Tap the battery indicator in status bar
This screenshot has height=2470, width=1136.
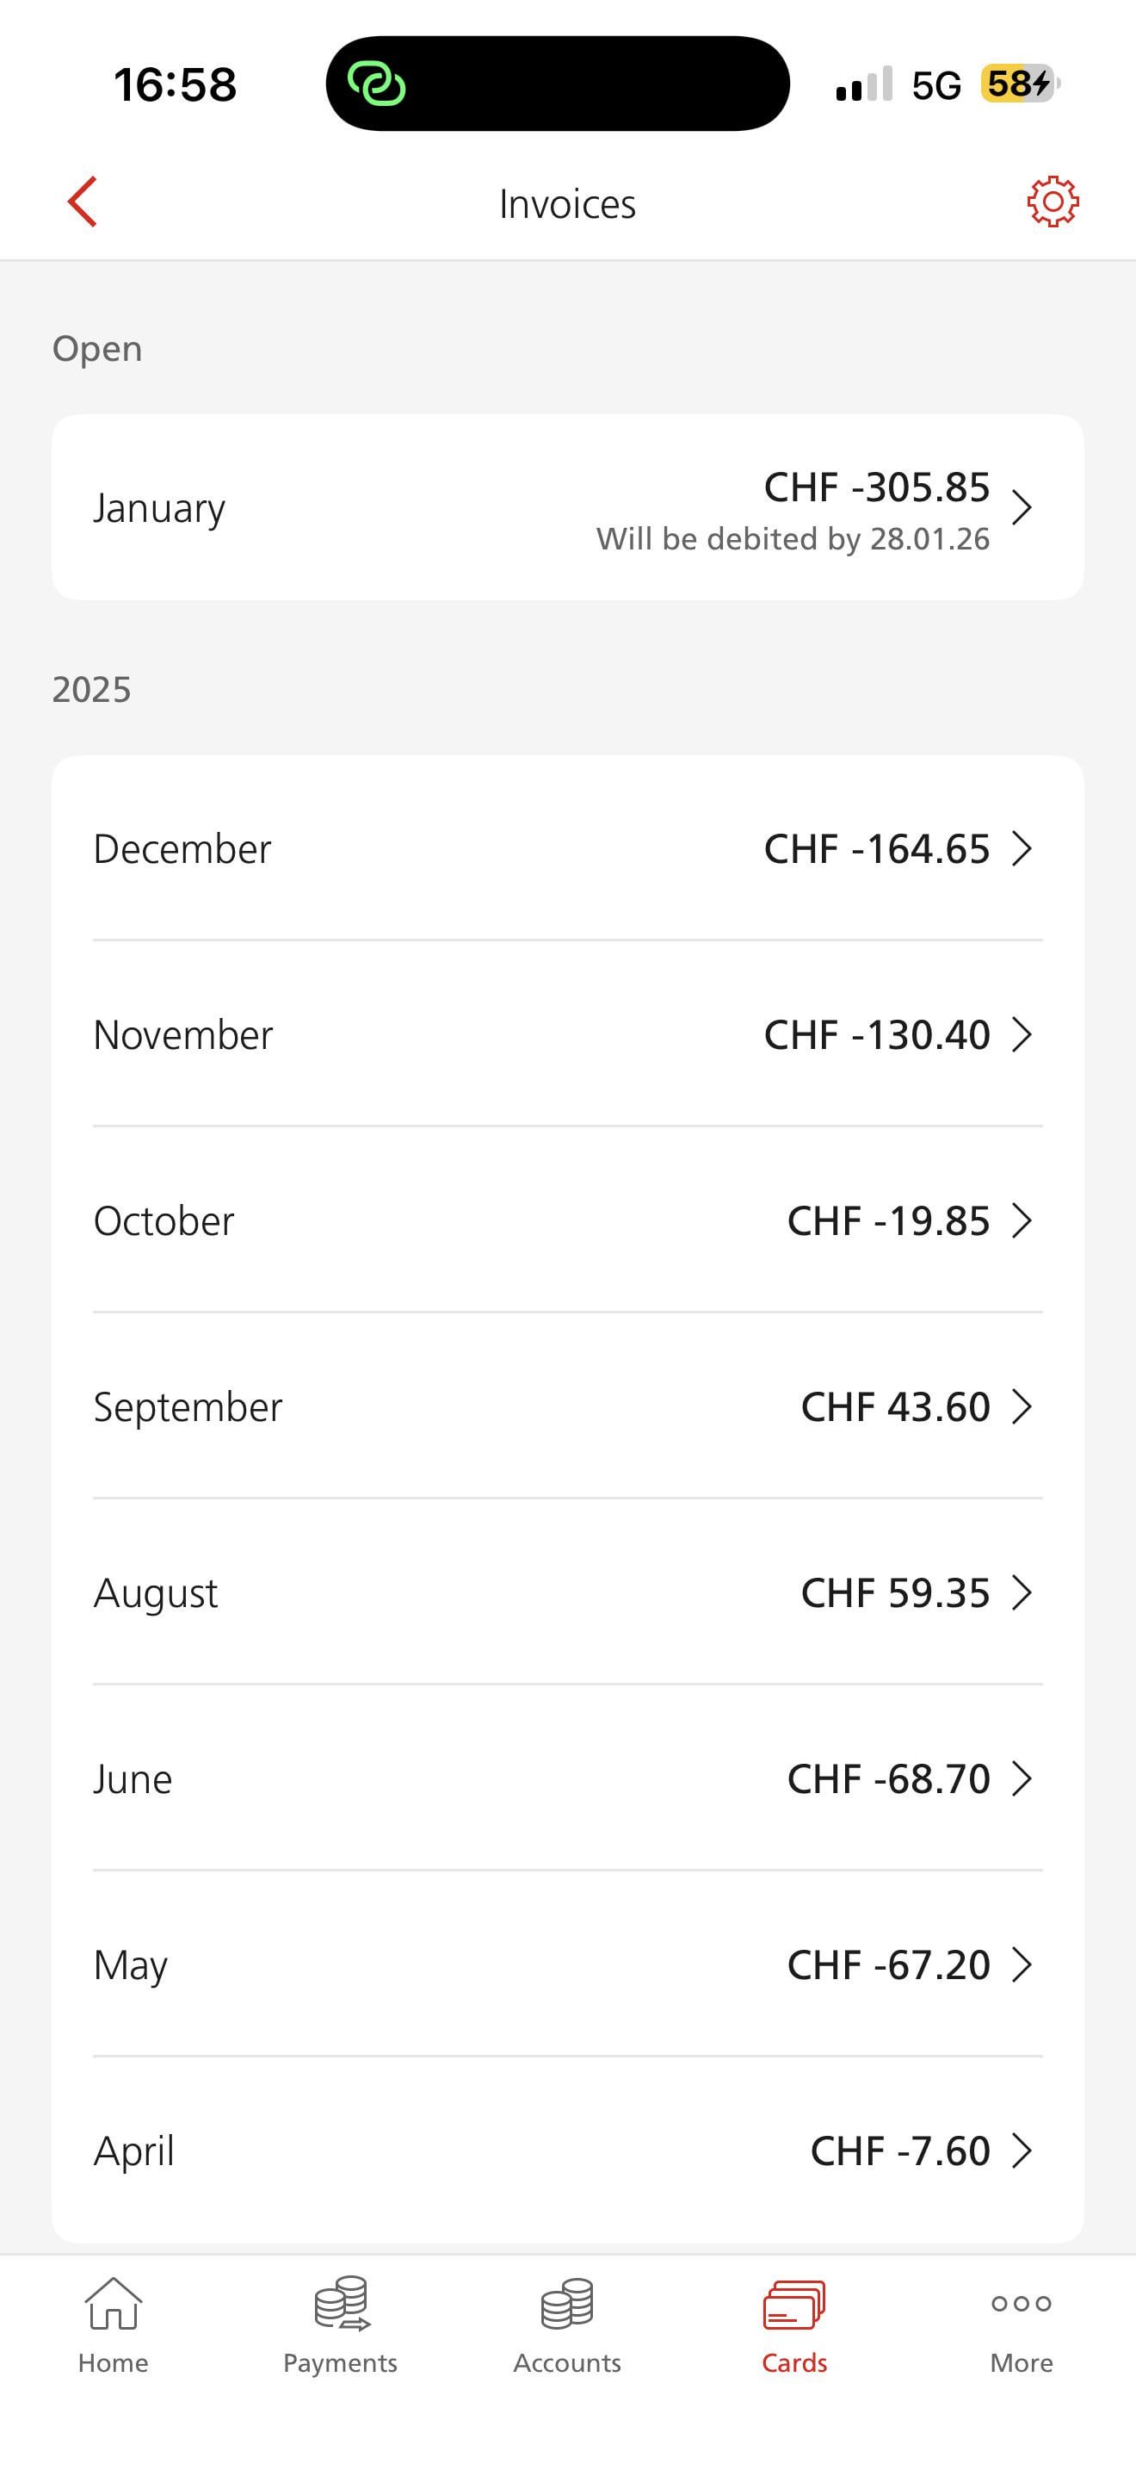pos(1019,84)
